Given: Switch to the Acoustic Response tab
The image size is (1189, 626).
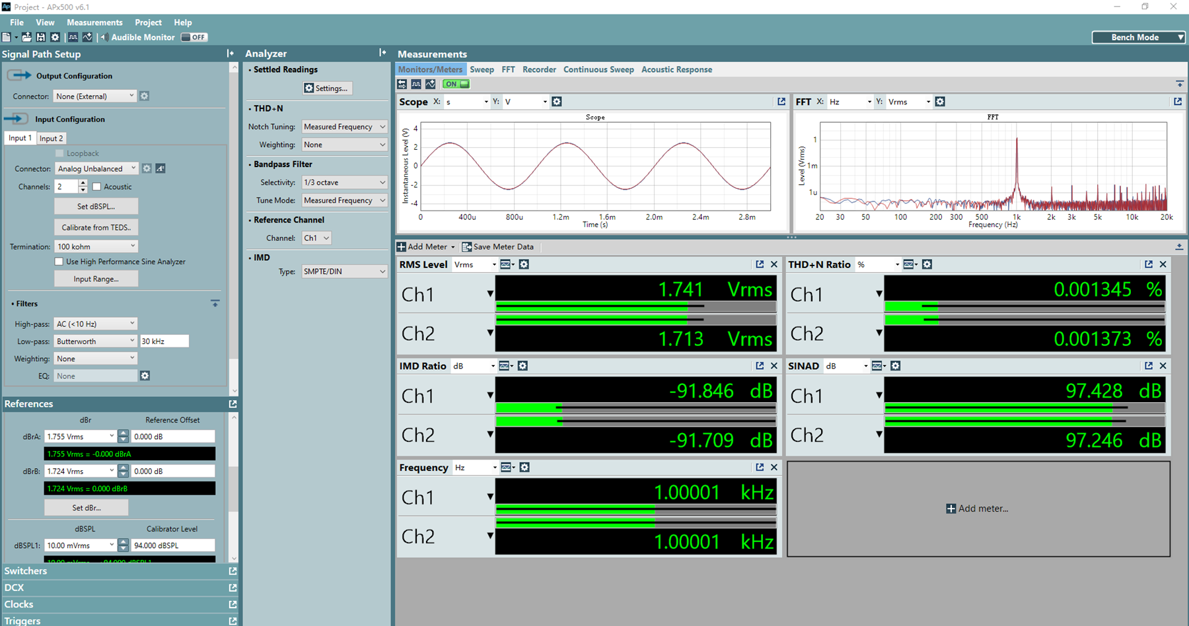Looking at the screenshot, I should (676, 69).
